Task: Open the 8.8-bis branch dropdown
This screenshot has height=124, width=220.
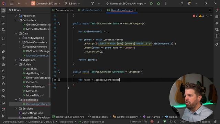Action: pos(72,3)
